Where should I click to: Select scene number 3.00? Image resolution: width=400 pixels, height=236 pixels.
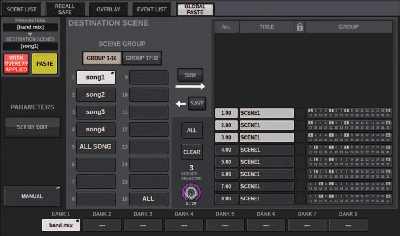pyautogui.click(x=226, y=137)
